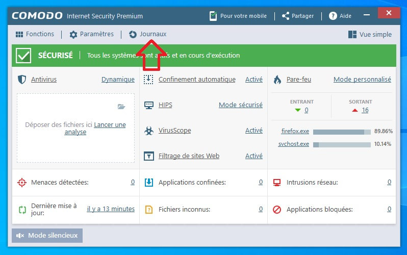Click entrant connections count 0
Image resolution: width=407 pixels, height=255 pixels.
point(307,110)
